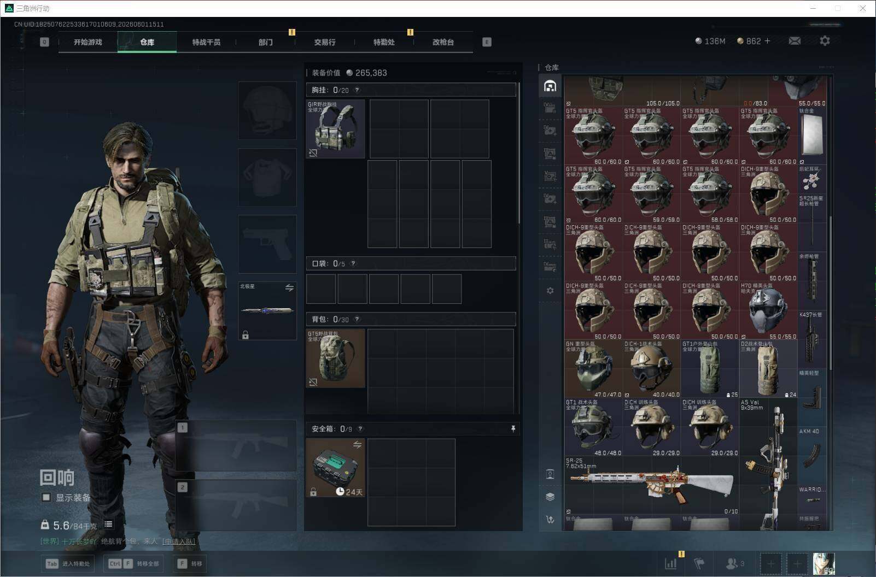876x577 pixels.
Task: Click the 136M currency coin icon
Action: tap(698, 41)
